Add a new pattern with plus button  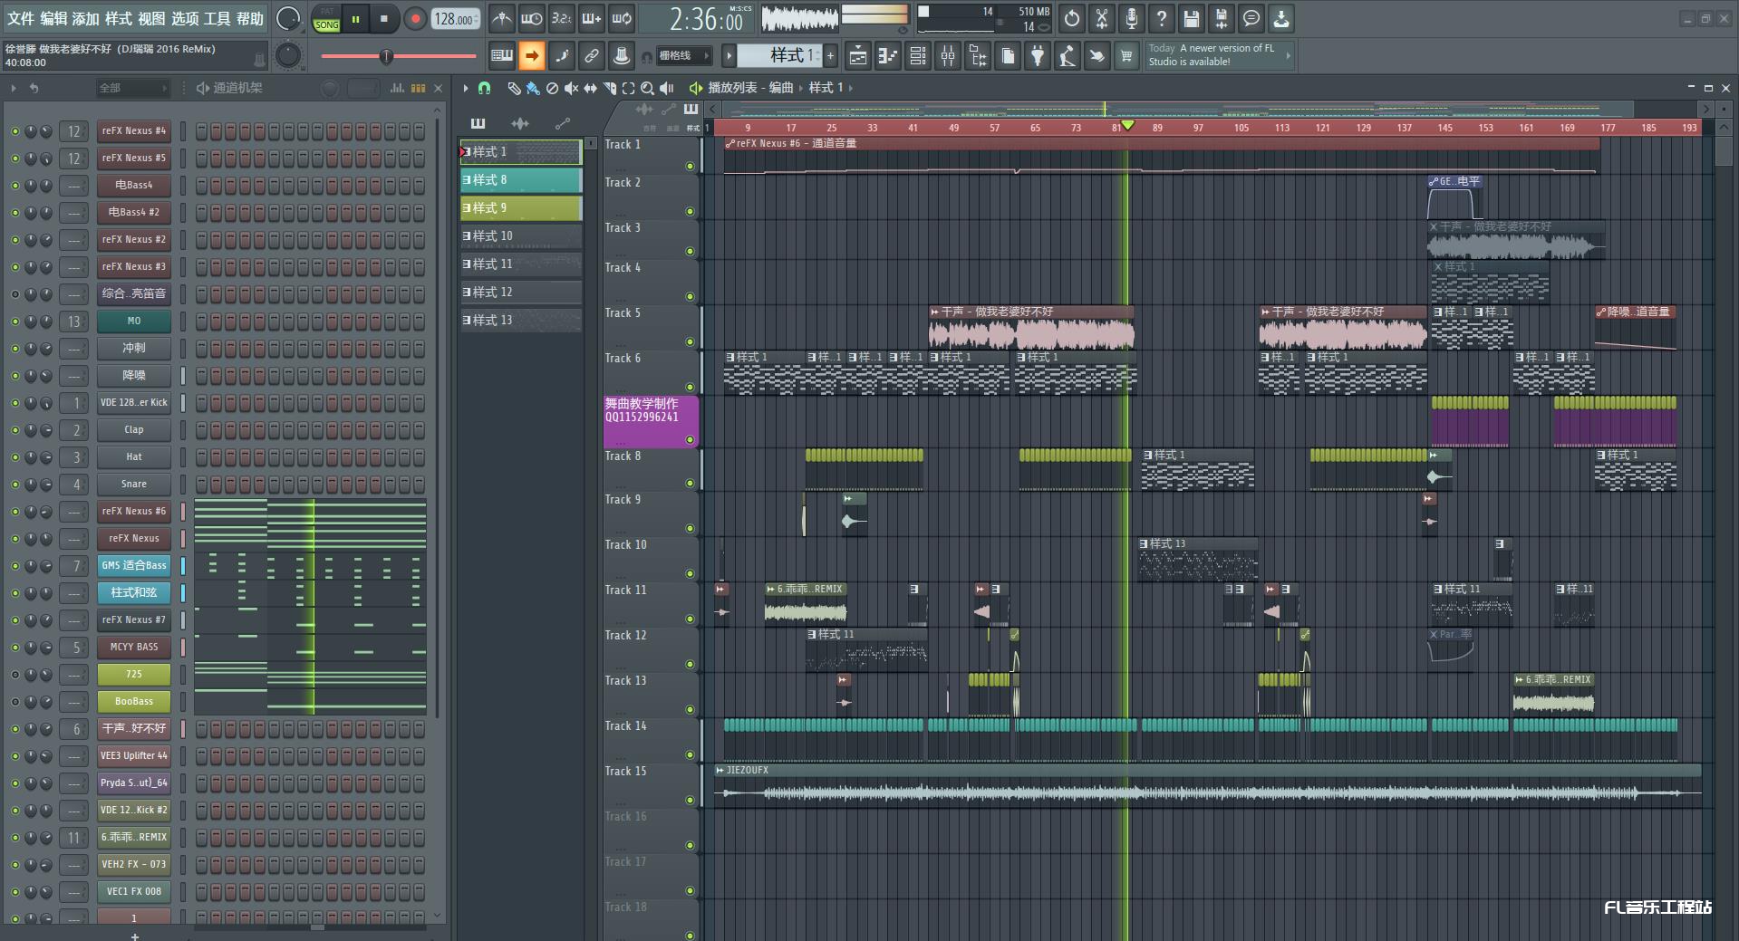(830, 56)
